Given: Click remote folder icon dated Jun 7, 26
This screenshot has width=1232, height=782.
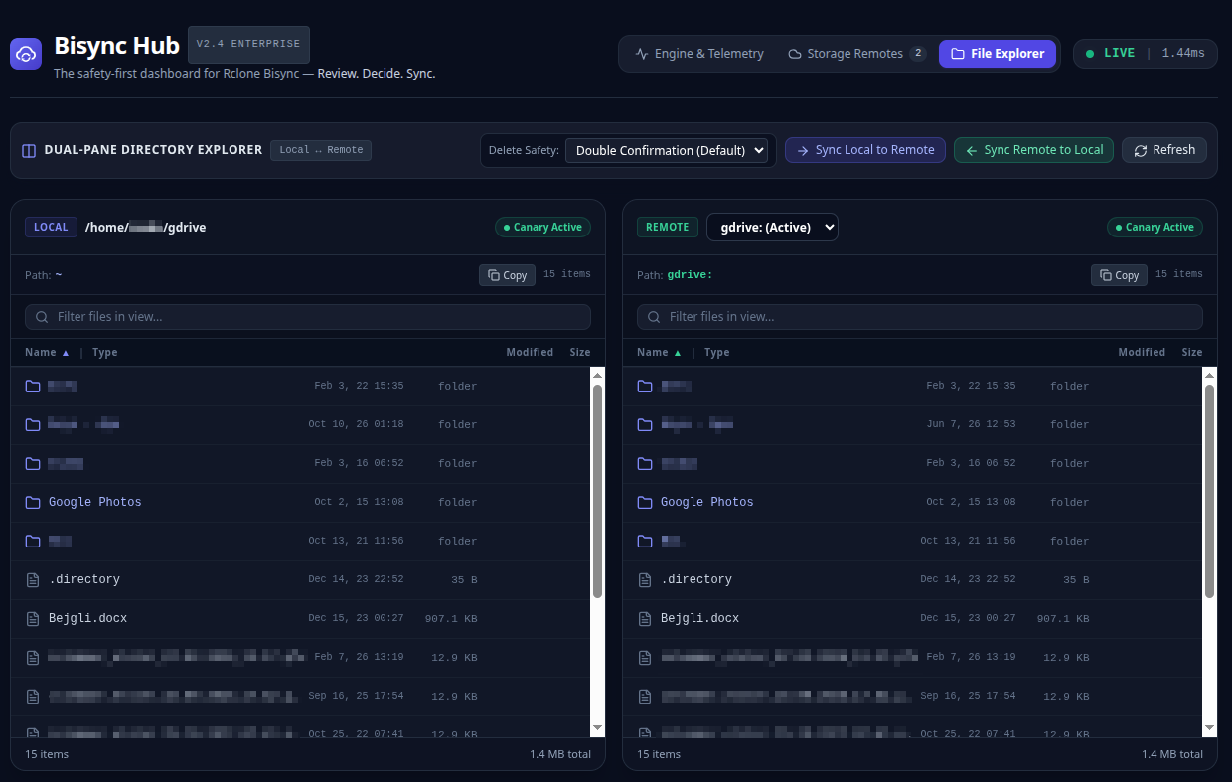Looking at the screenshot, I should pos(645,424).
